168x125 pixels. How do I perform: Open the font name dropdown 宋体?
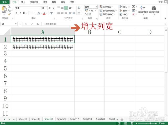[x=40, y=8]
